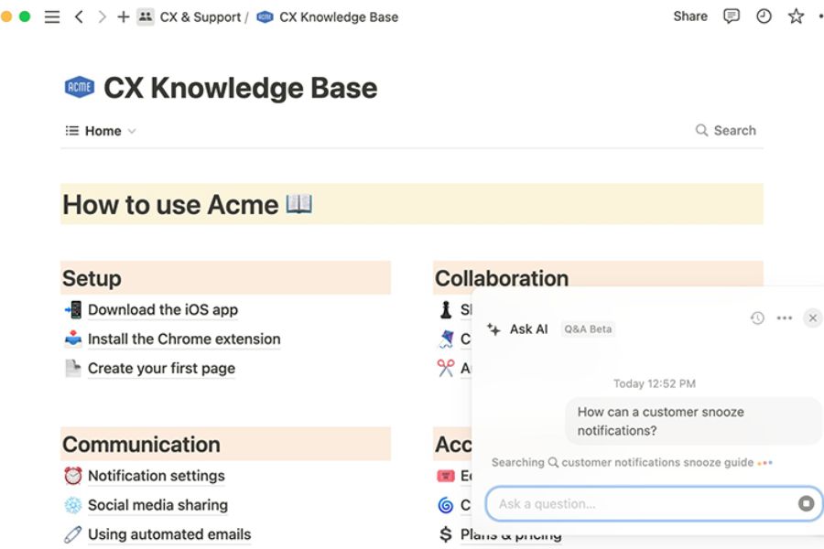Open the comments speech bubble icon

tap(731, 16)
